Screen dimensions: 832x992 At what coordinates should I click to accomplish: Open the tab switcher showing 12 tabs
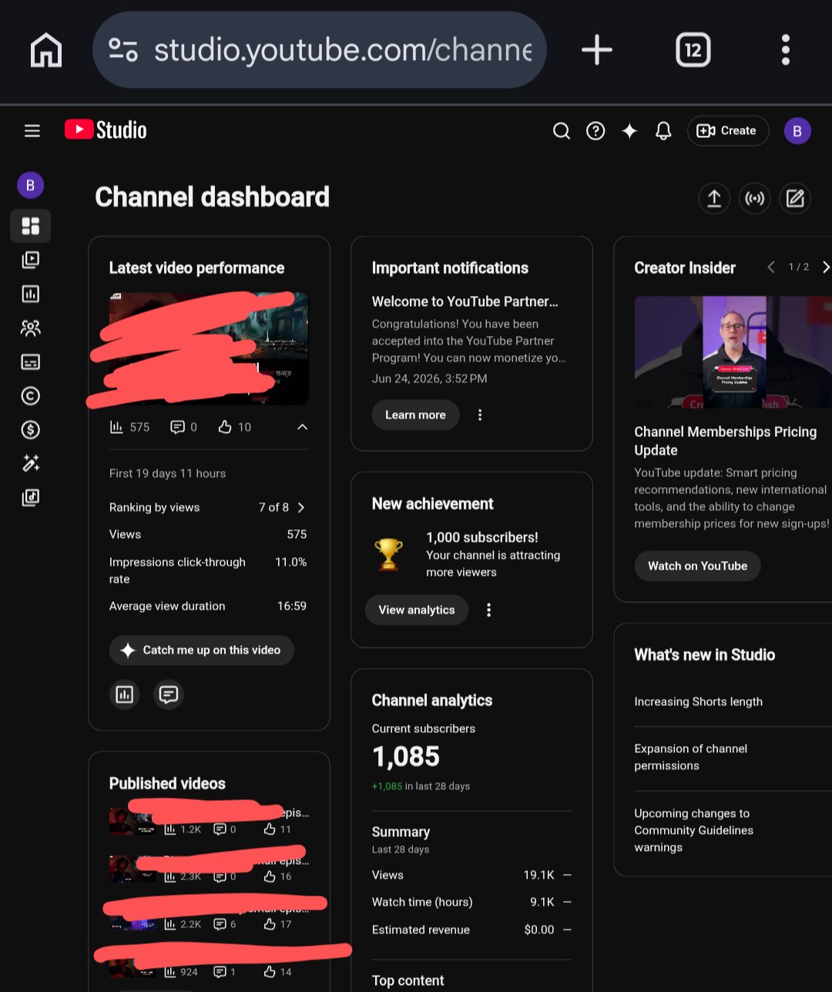pyautogui.click(x=693, y=50)
